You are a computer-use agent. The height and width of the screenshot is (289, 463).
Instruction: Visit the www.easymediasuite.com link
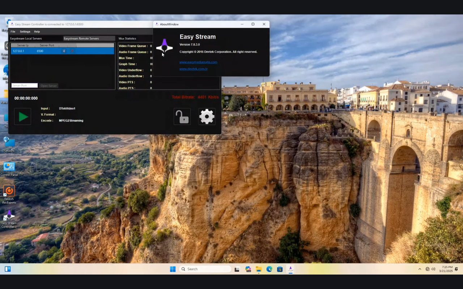pyautogui.click(x=198, y=62)
